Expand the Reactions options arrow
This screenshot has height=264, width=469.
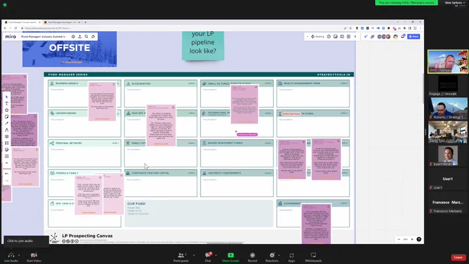coord(279,255)
